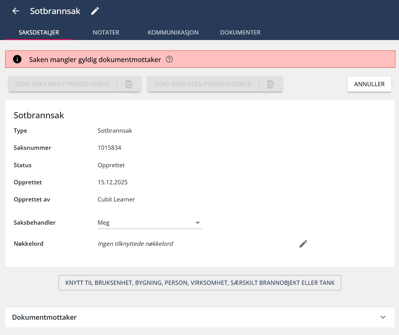Click the creator name Cubit Learner
The image size is (399, 335).
coord(116,199)
